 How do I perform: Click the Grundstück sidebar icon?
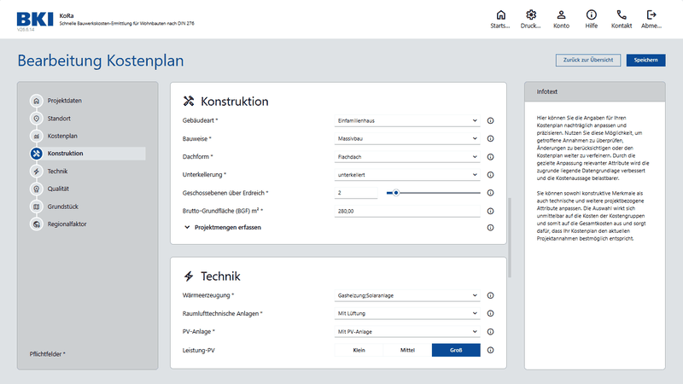37,207
